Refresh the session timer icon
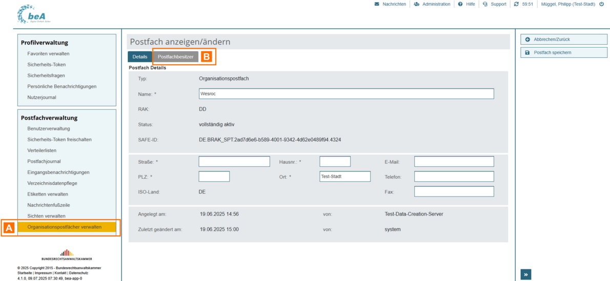The image size is (610, 281). 516,4
